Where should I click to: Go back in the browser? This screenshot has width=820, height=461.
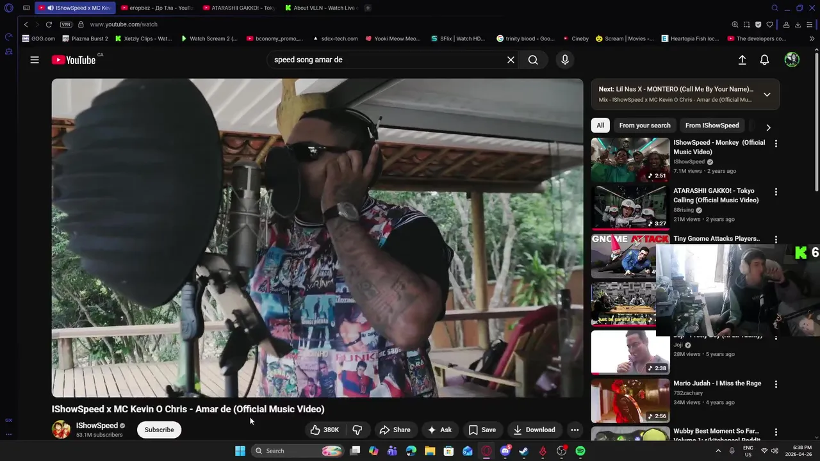click(26, 24)
